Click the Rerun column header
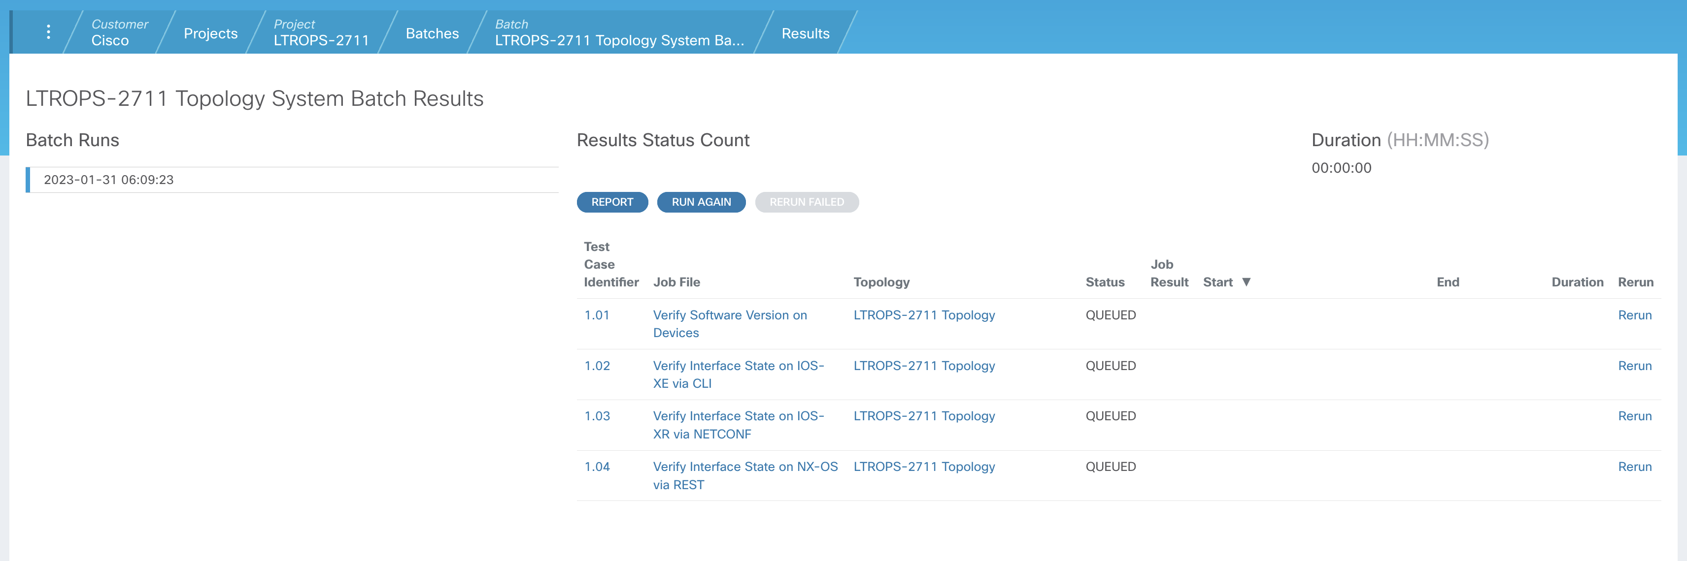Image resolution: width=1687 pixels, height=561 pixels. click(x=1635, y=282)
